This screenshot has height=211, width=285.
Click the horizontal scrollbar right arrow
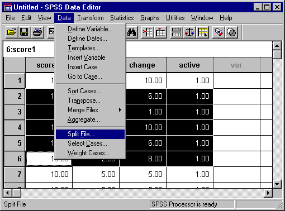pos(268,193)
